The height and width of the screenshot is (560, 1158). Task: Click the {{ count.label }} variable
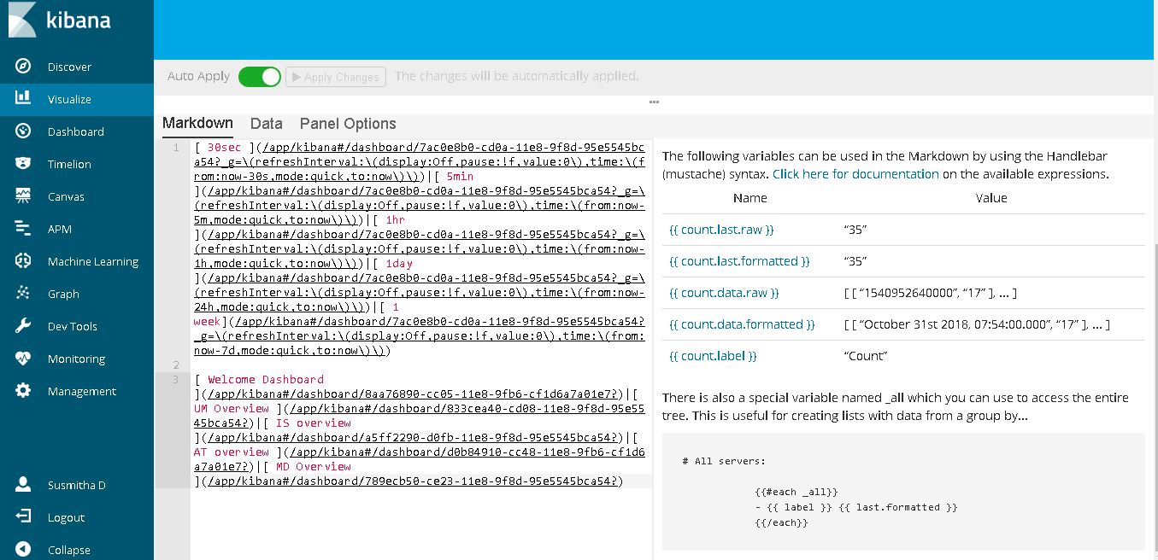[x=713, y=356]
